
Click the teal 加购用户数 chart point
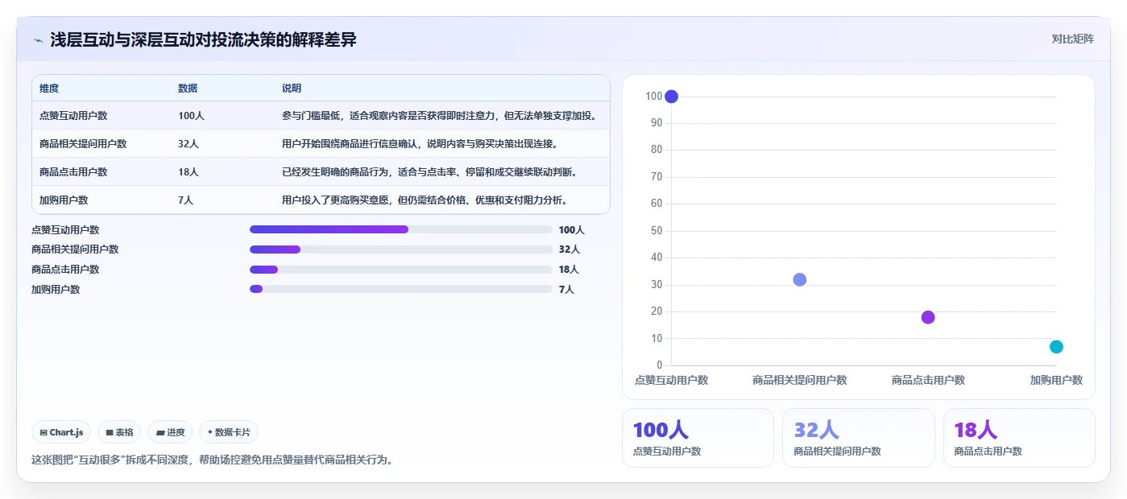tap(1056, 347)
